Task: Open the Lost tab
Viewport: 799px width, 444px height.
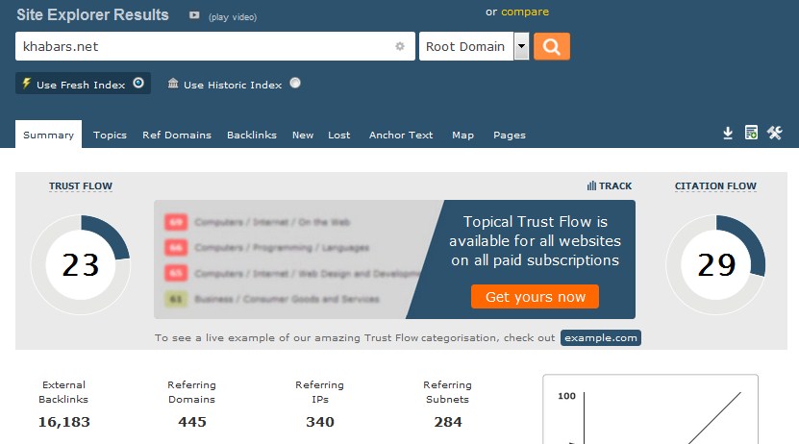Action: coord(338,135)
